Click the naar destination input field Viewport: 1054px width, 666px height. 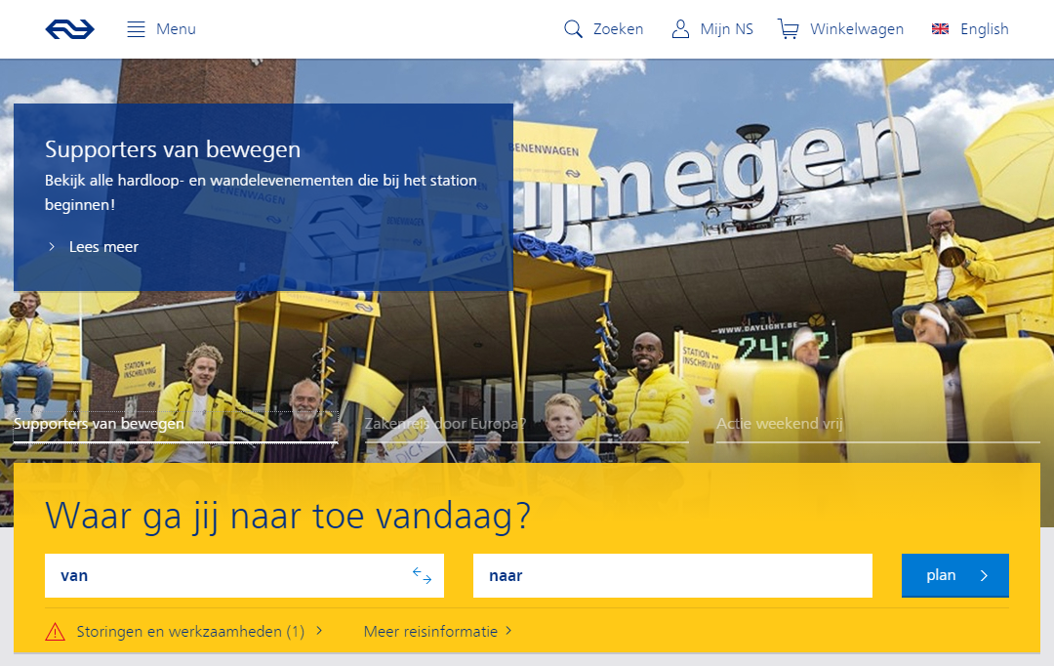pyautogui.click(x=672, y=575)
